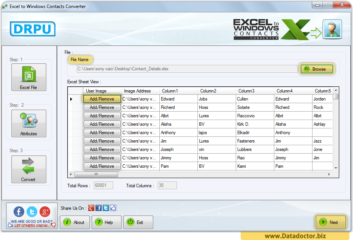Click the Column2 header
Viewport: 353px width, 240px height.
coord(217,91)
